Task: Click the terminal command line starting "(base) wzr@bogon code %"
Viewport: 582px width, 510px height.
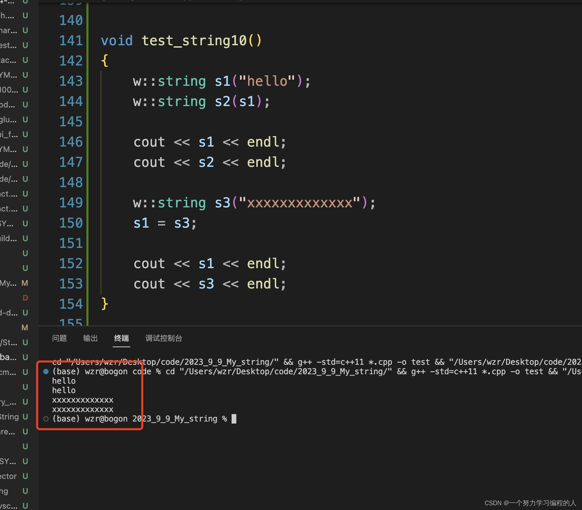Action: pos(317,372)
